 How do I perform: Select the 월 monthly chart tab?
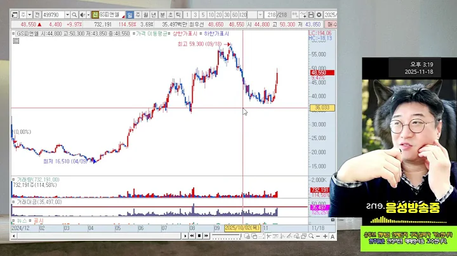146,15
